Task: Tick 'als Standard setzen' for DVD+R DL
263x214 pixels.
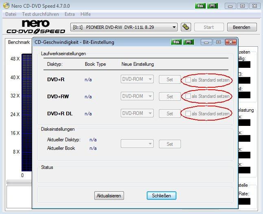Action: pos(188,113)
